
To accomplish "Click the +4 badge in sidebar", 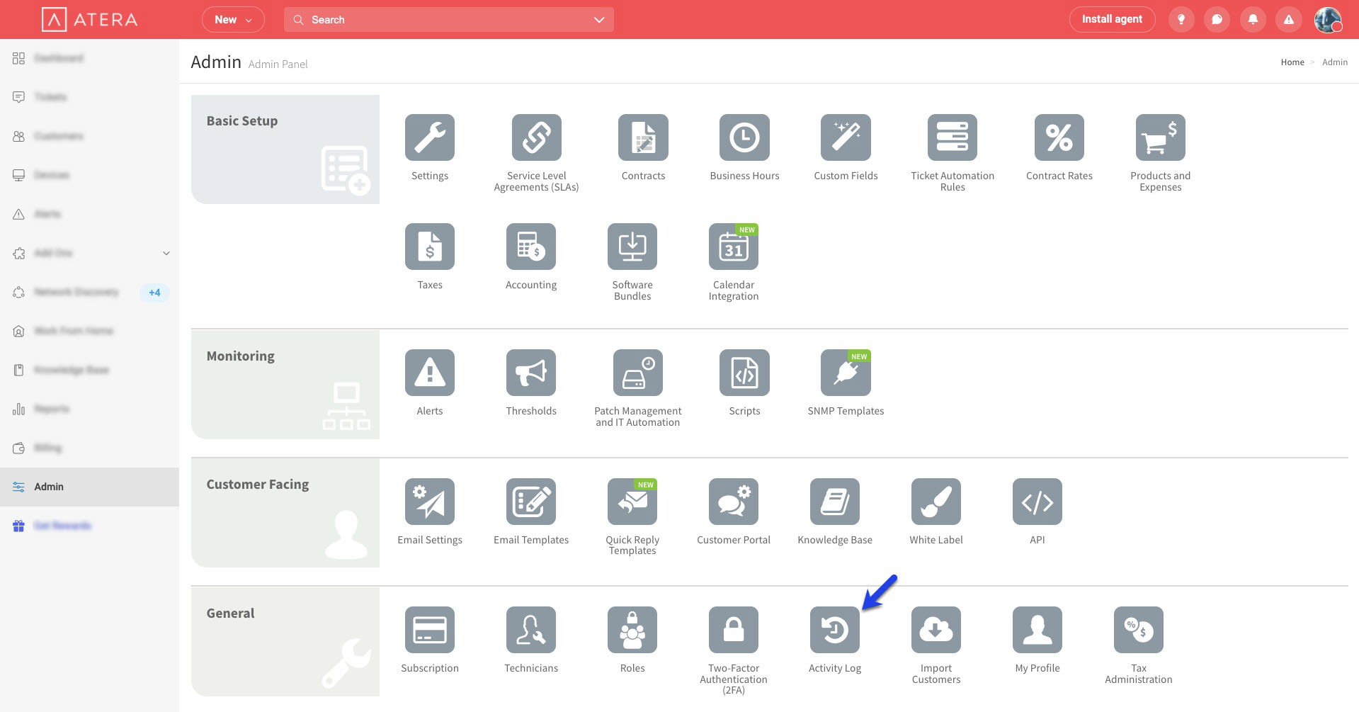I will [x=154, y=293].
